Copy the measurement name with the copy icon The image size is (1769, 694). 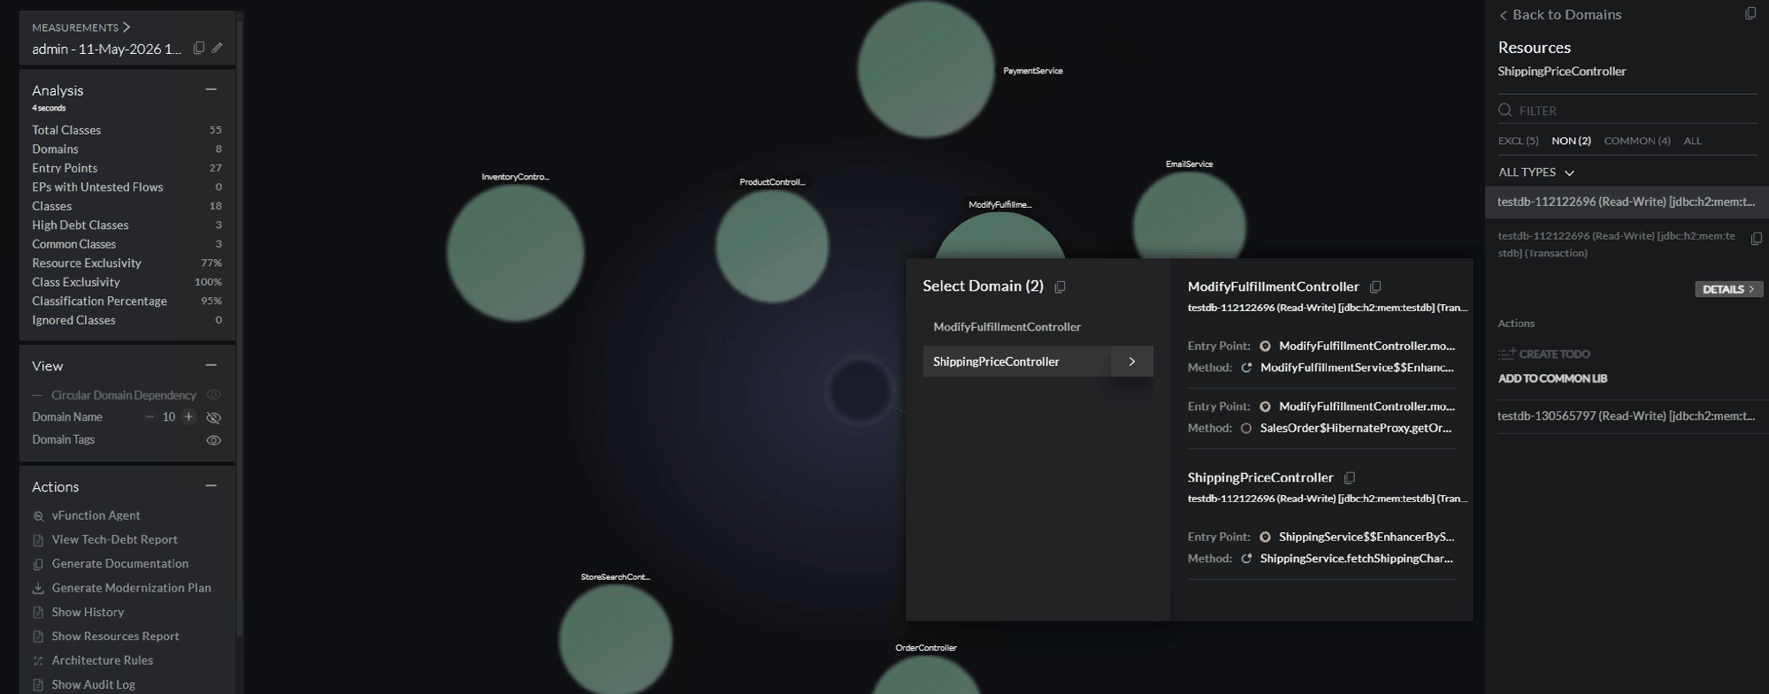pos(199,48)
